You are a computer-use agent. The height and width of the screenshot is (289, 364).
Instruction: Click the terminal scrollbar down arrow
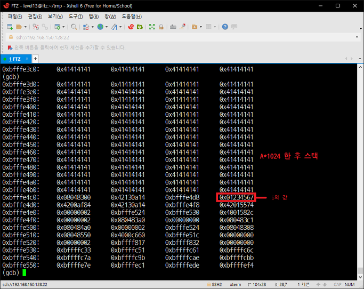tap(360, 277)
